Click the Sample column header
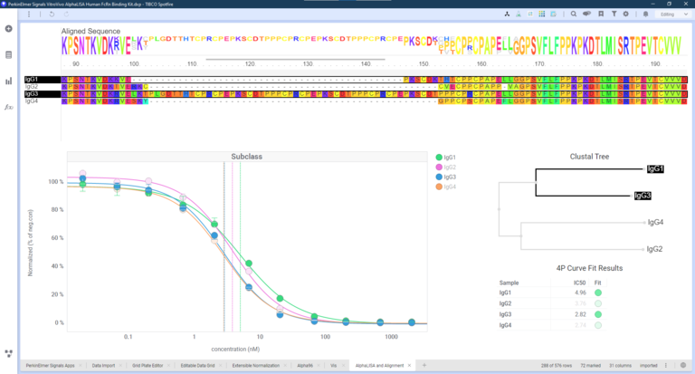The image size is (695, 374). point(509,283)
